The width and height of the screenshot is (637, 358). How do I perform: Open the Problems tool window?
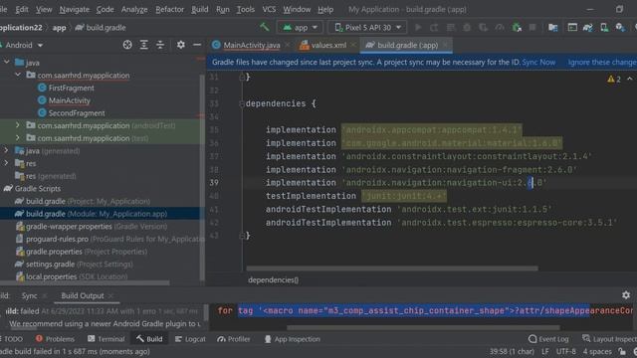55,339
